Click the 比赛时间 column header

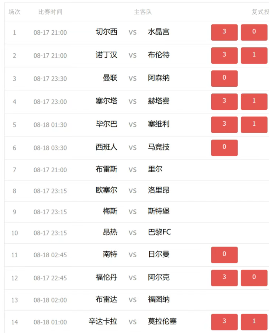50,12
